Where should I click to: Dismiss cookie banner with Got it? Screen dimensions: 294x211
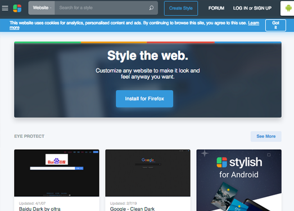(275, 25)
